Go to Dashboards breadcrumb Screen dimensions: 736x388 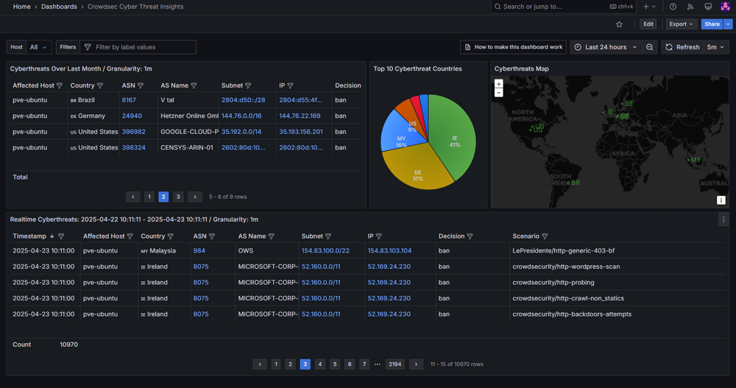point(59,7)
